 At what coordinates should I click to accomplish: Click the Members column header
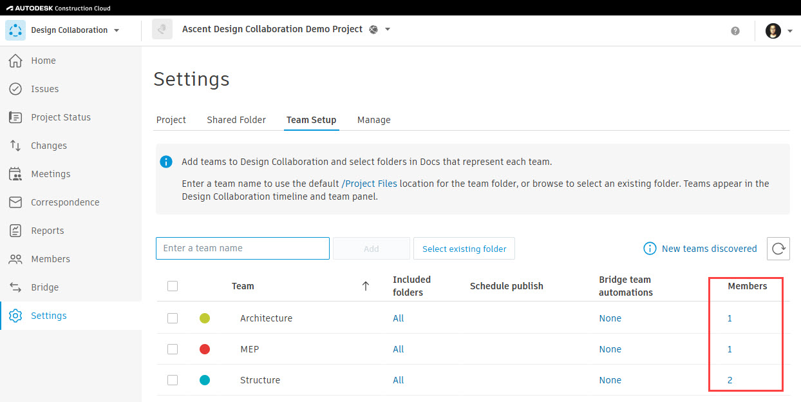[748, 286]
